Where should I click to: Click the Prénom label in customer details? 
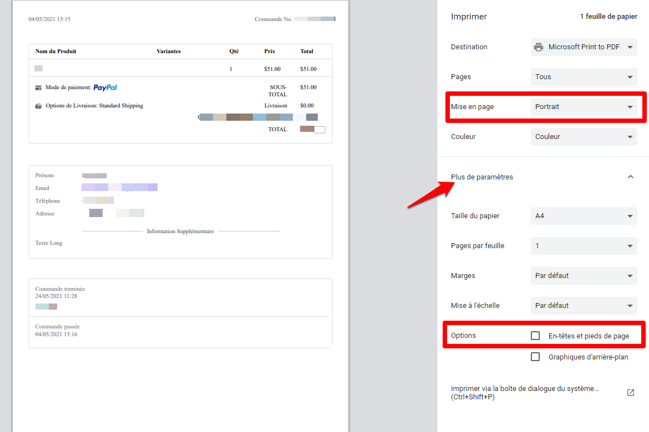[44, 176]
